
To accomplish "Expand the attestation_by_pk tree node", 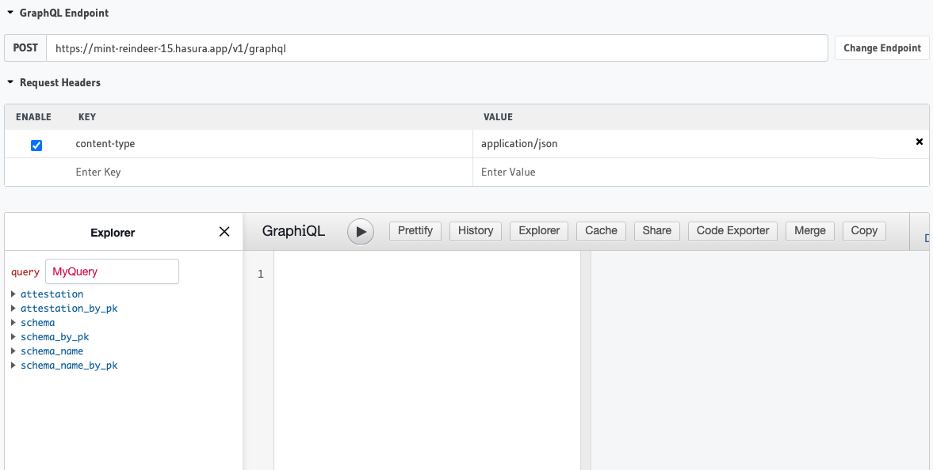I will pyautogui.click(x=13, y=309).
